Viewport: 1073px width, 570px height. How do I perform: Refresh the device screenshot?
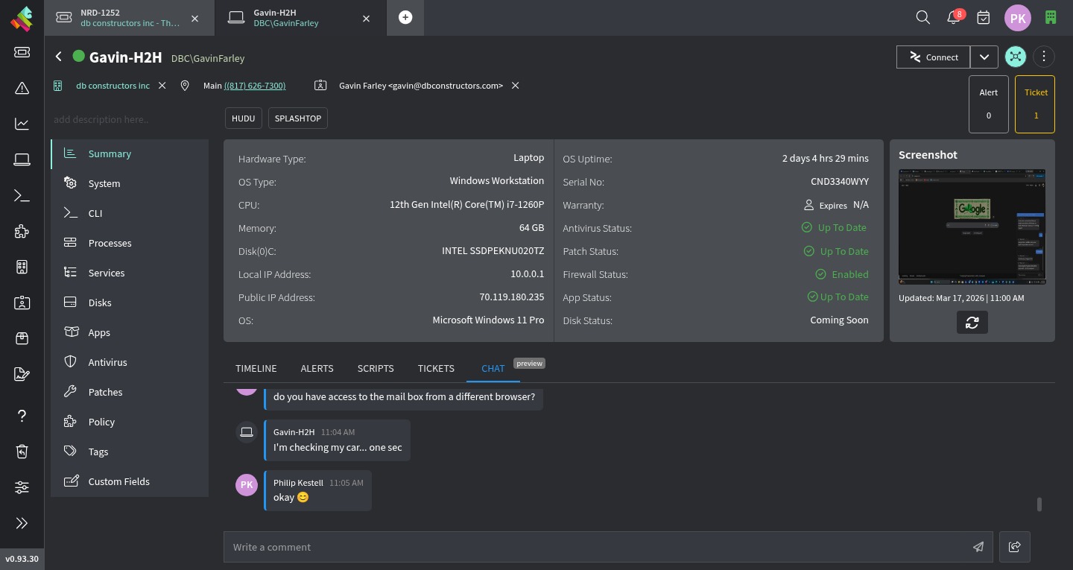pyautogui.click(x=972, y=323)
